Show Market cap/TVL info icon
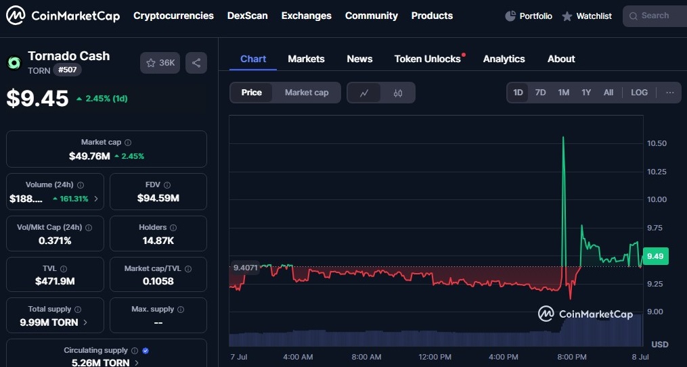Screen dimensions: 687x367 click(x=188, y=268)
